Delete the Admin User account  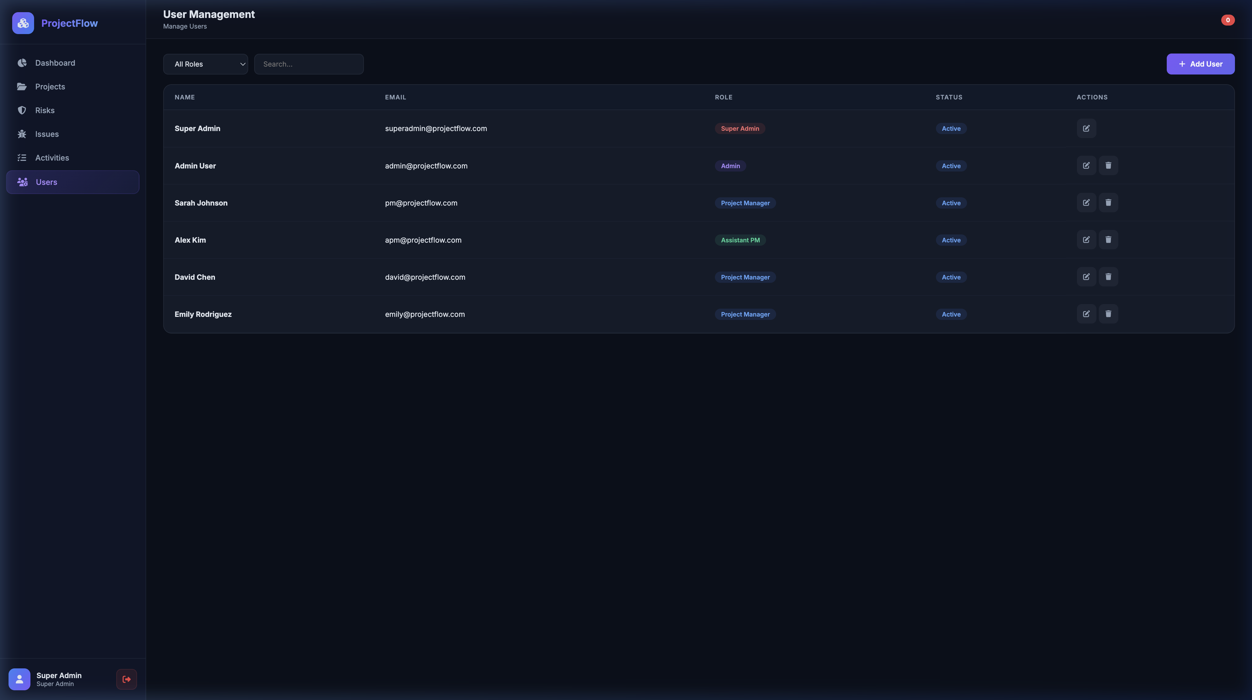pos(1108,165)
